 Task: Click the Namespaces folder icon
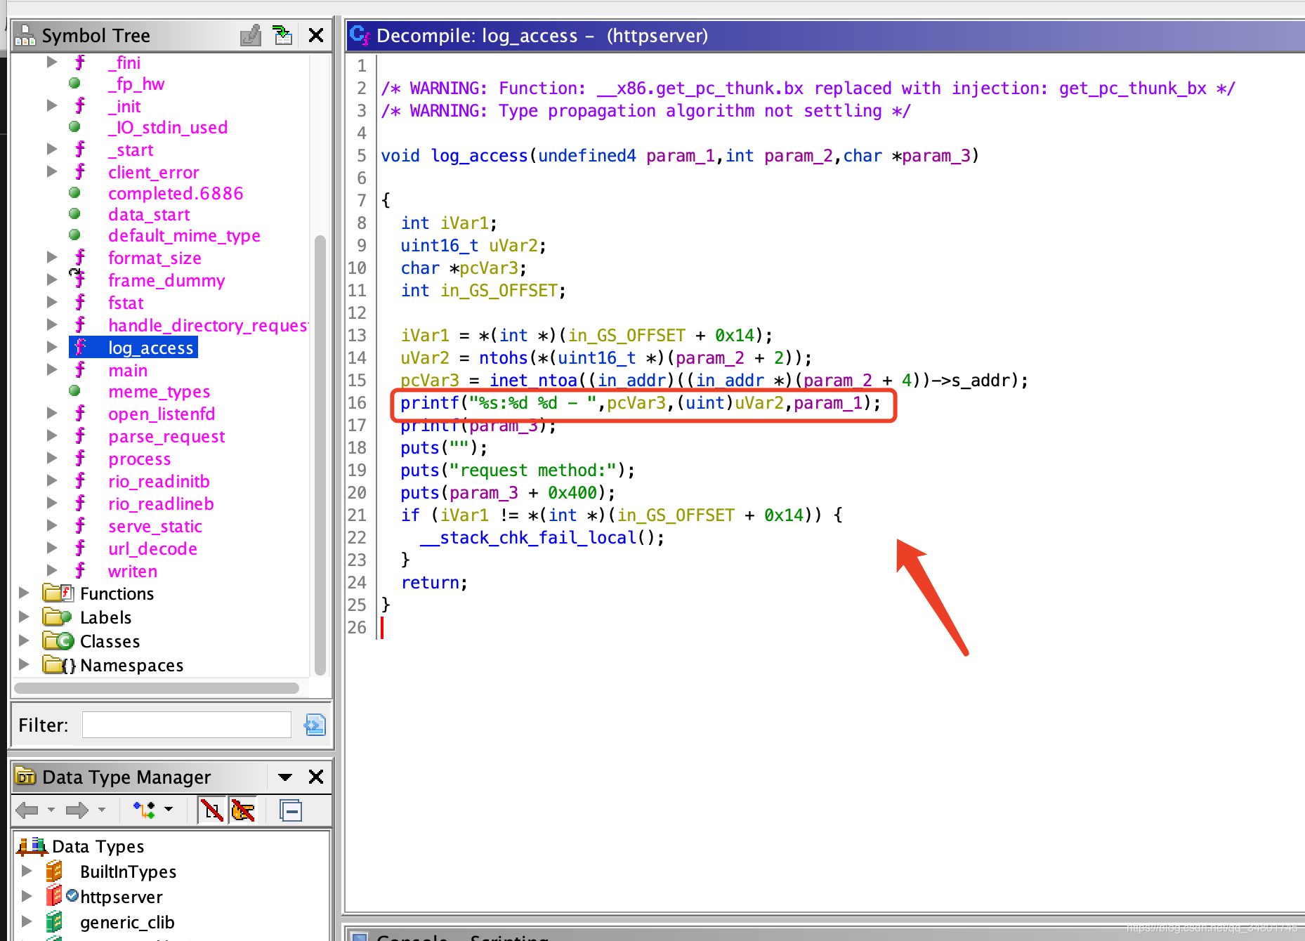pyautogui.click(x=58, y=664)
